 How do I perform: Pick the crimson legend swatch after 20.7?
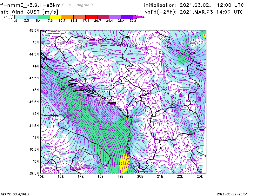pyautogui.click(x=104, y=17)
